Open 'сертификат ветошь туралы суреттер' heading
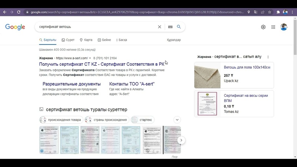The height and width of the screenshot is (167, 297). pyautogui.click(x=87, y=109)
